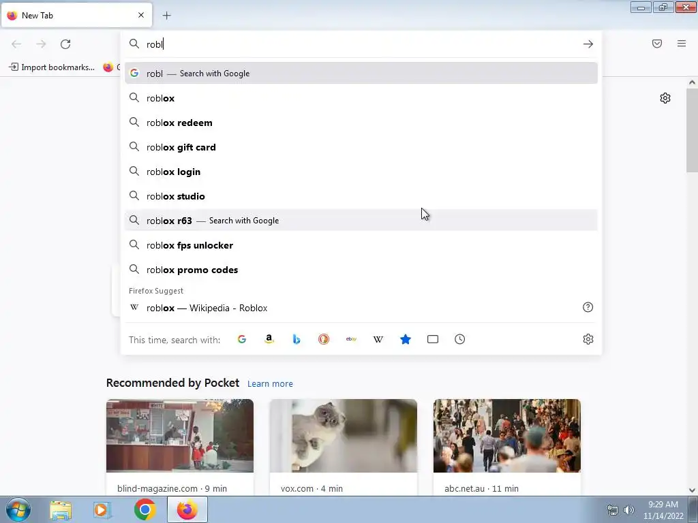The height and width of the screenshot is (523, 698).
Task: Click into the address bar text field
Action: click(361, 44)
